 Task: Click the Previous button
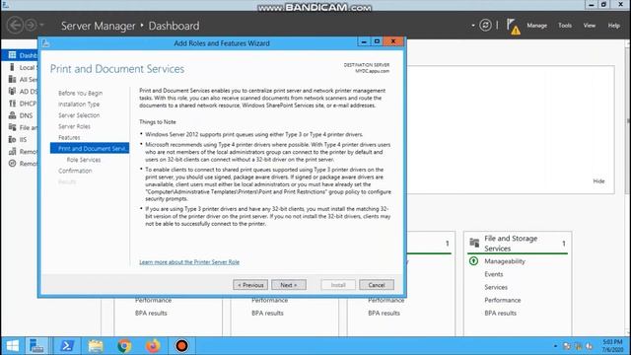click(250, 285)
